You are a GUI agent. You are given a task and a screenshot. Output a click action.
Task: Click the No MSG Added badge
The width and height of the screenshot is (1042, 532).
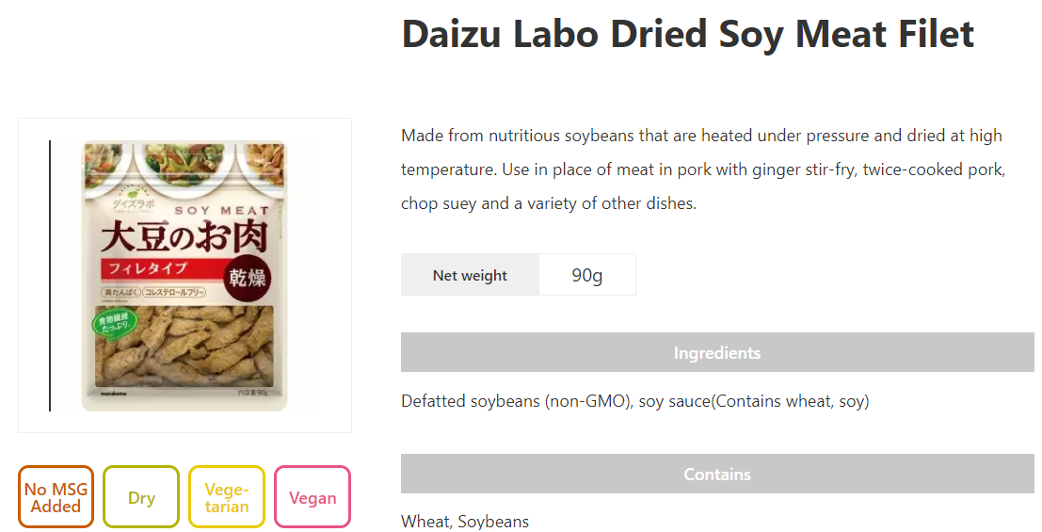click(x=56, y=497)
